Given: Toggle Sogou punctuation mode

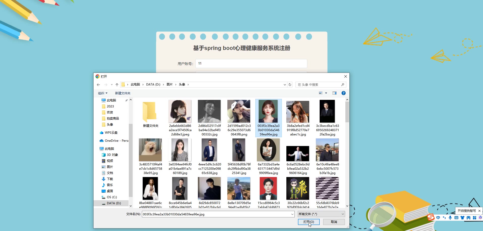Looking at the screenshot, I should coord(444,218).
